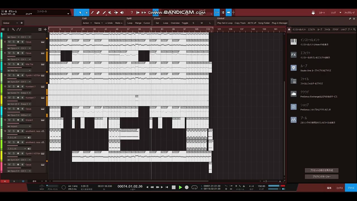This screenshot has width=357, height=201.
Task: Open Event 1 dropdown on track 12
Action: (25, 93)
